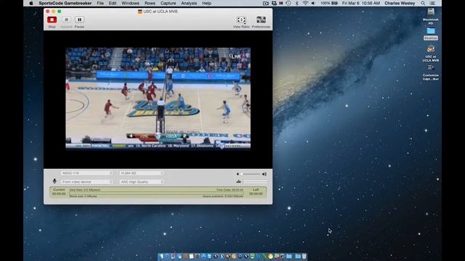Screen dimensions: 465x261
Task: Click the Space available readout
Action: pos(223,196)
